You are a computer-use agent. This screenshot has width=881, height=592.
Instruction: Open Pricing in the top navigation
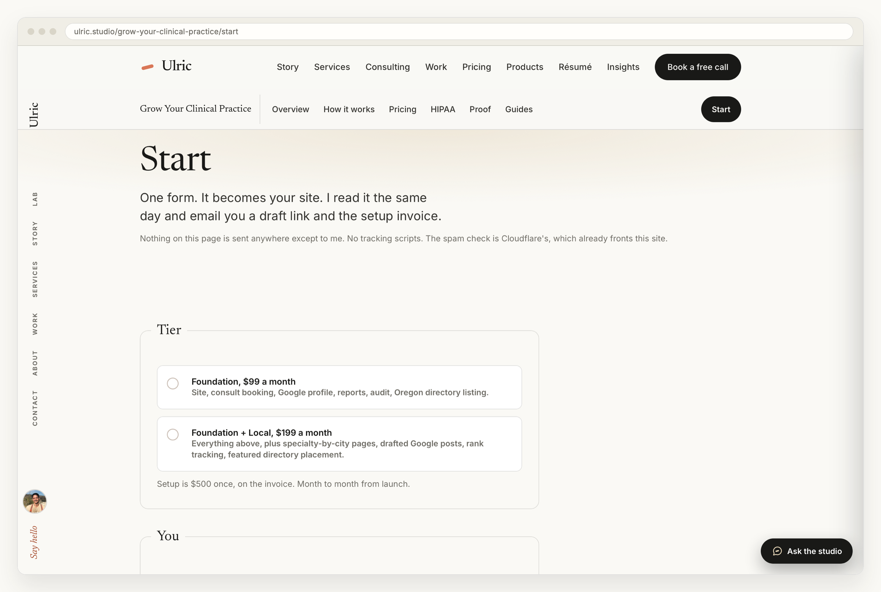(x=477, y=67)
